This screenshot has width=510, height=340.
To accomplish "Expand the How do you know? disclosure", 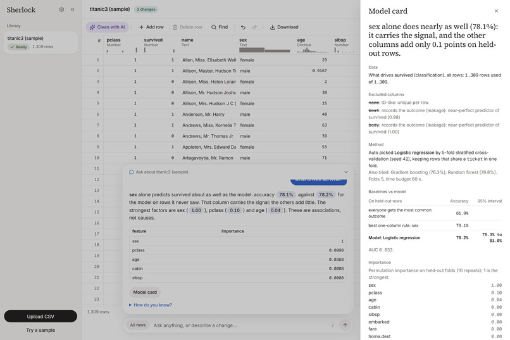I will 151,305.
